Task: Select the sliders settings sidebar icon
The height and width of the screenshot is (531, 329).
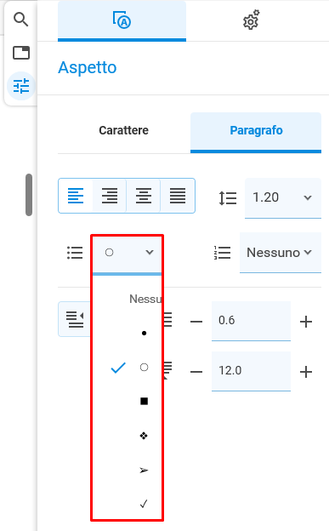Action: (x=21, y=86)
